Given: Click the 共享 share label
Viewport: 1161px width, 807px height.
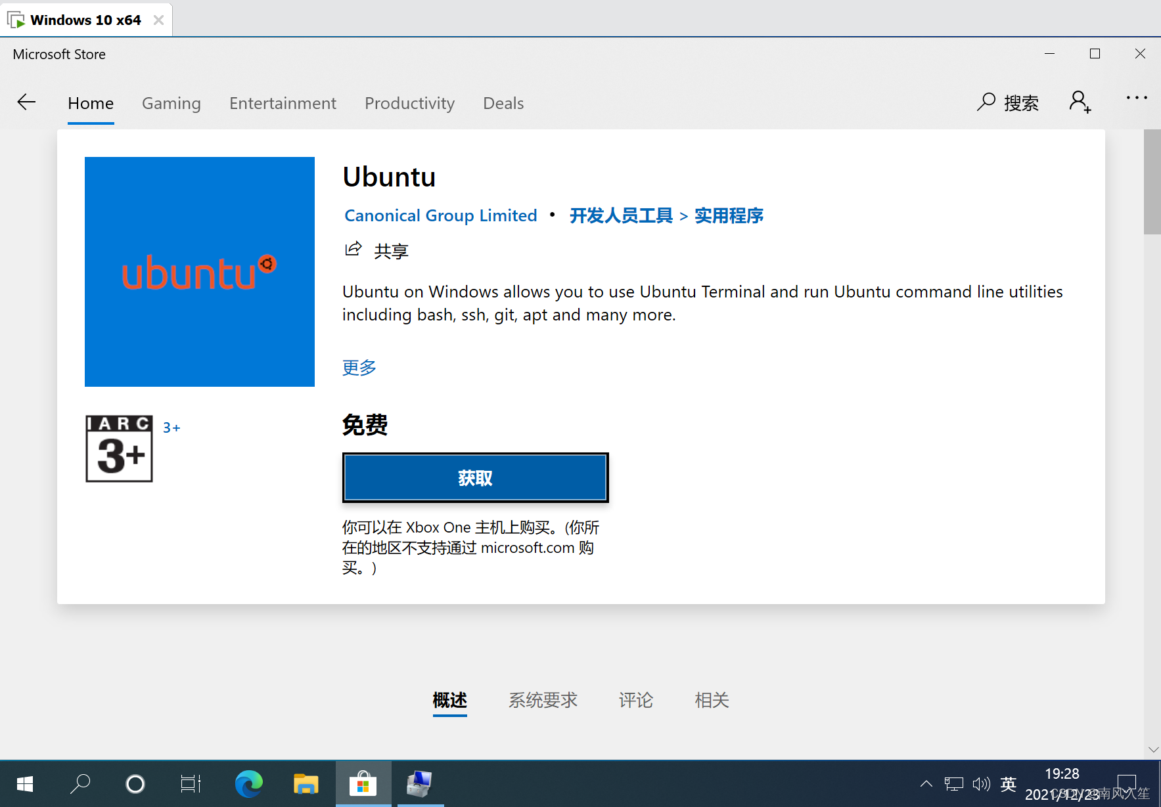Looking at the screenshot, I should [392, 251].
